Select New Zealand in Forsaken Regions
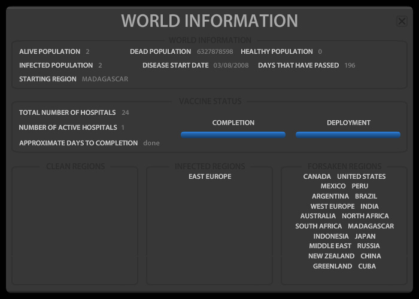The height and width of the screenshot is (299, 419). 331,256
